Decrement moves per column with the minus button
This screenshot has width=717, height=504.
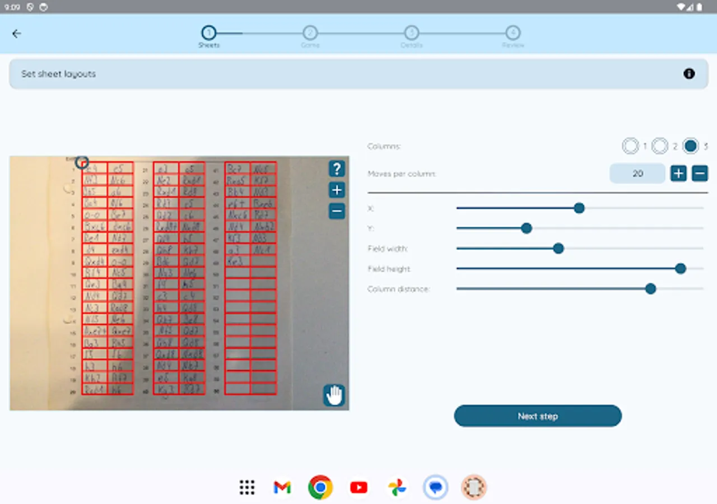coord(700,173)
